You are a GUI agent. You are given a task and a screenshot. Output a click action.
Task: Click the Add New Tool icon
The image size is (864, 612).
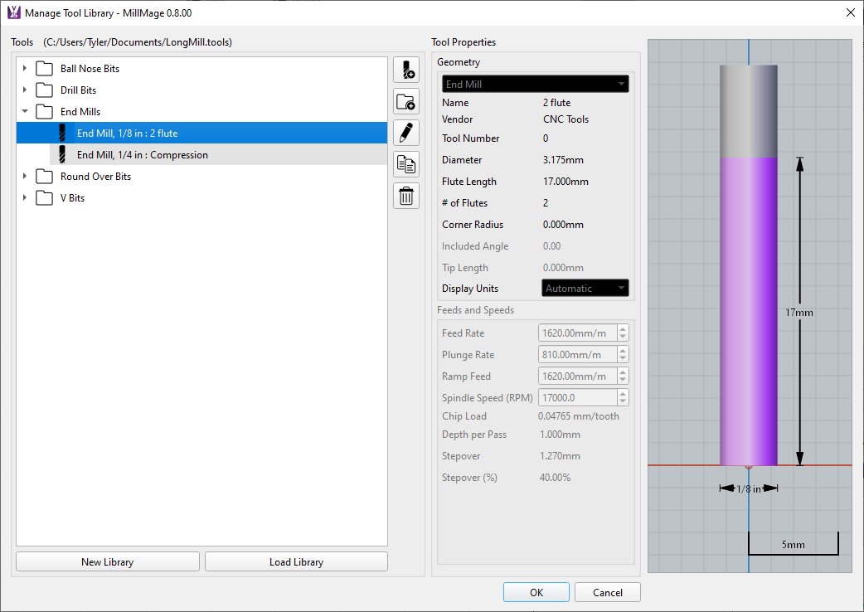(406, 70)
